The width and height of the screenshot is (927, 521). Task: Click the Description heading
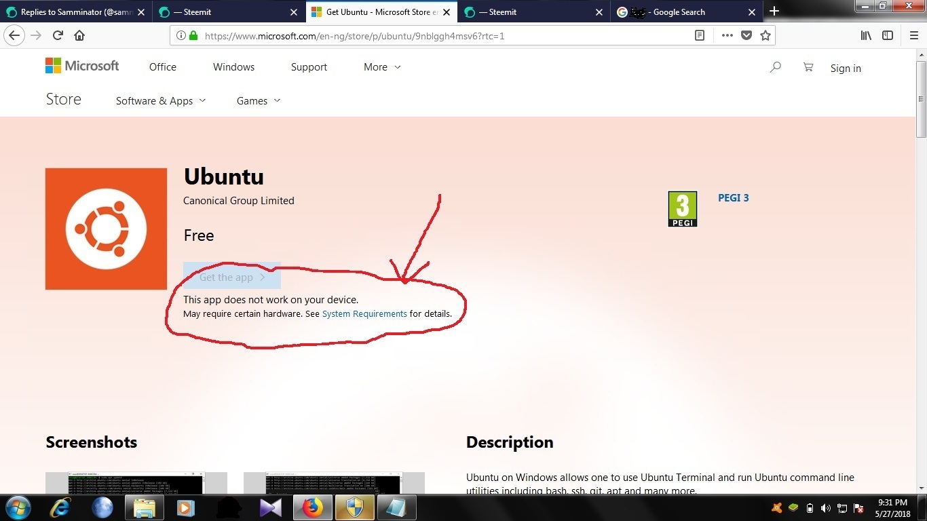coord(510,442)
